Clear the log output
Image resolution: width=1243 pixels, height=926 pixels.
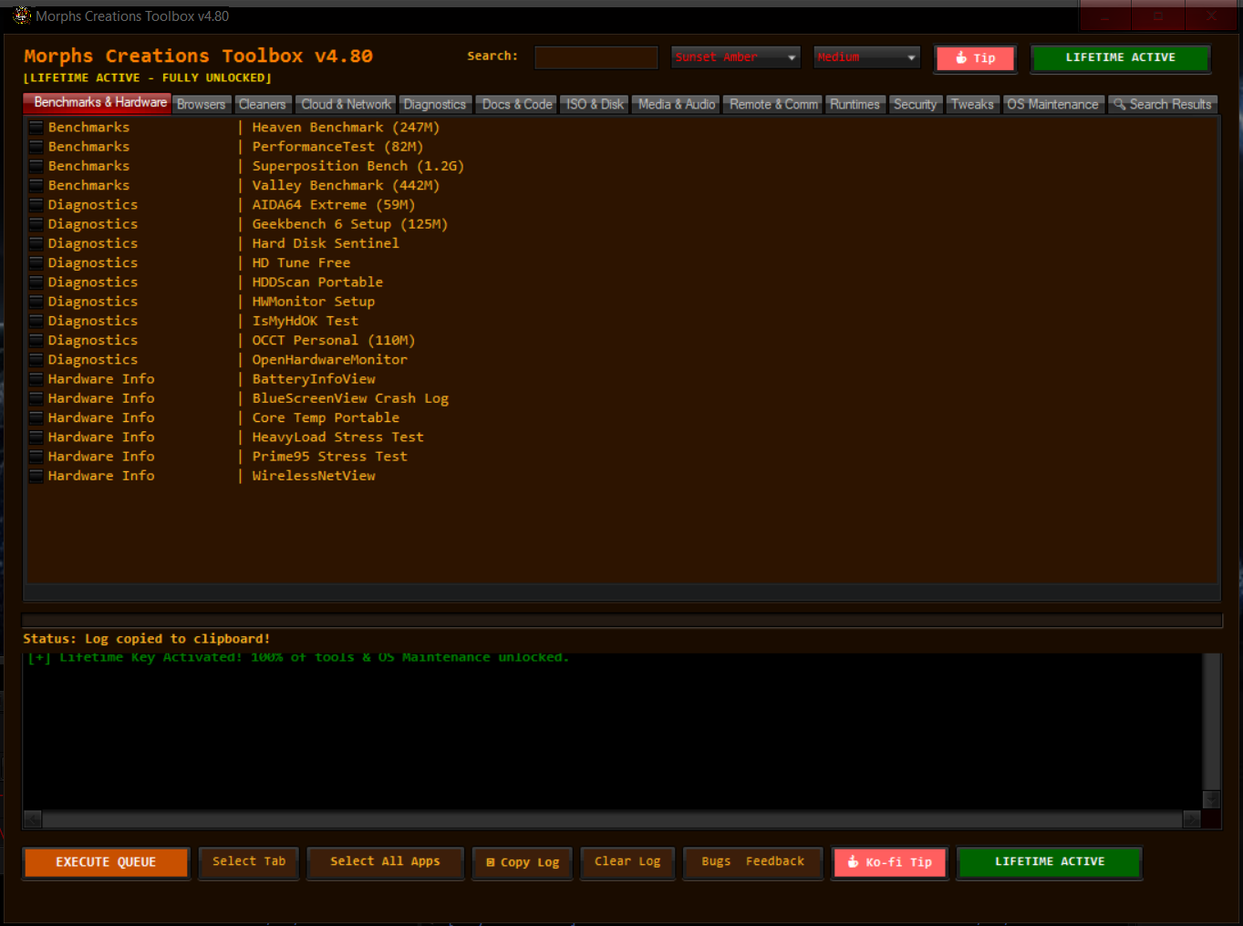[x=627, y=861]
